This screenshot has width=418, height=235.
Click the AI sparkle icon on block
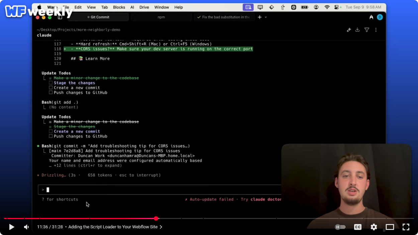(x=349, y=30)
